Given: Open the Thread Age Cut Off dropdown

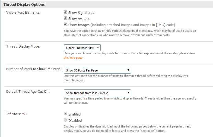Looking at the screenshot, I should click(x=97, y=93).
